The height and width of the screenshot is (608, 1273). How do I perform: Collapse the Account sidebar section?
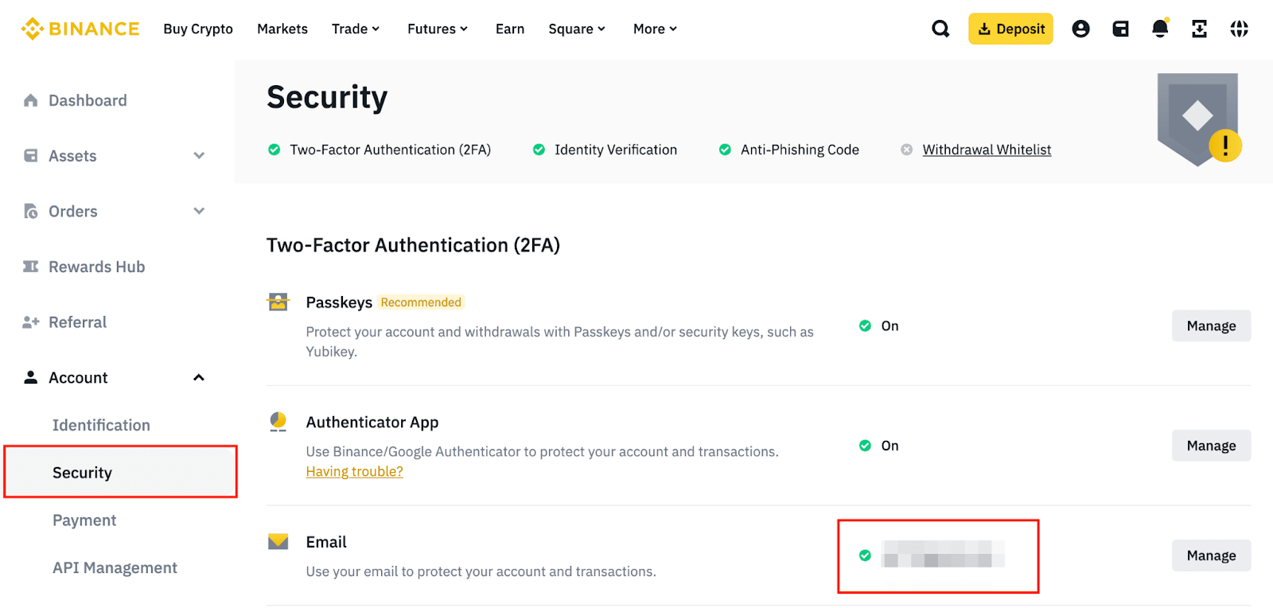(199, 377)
